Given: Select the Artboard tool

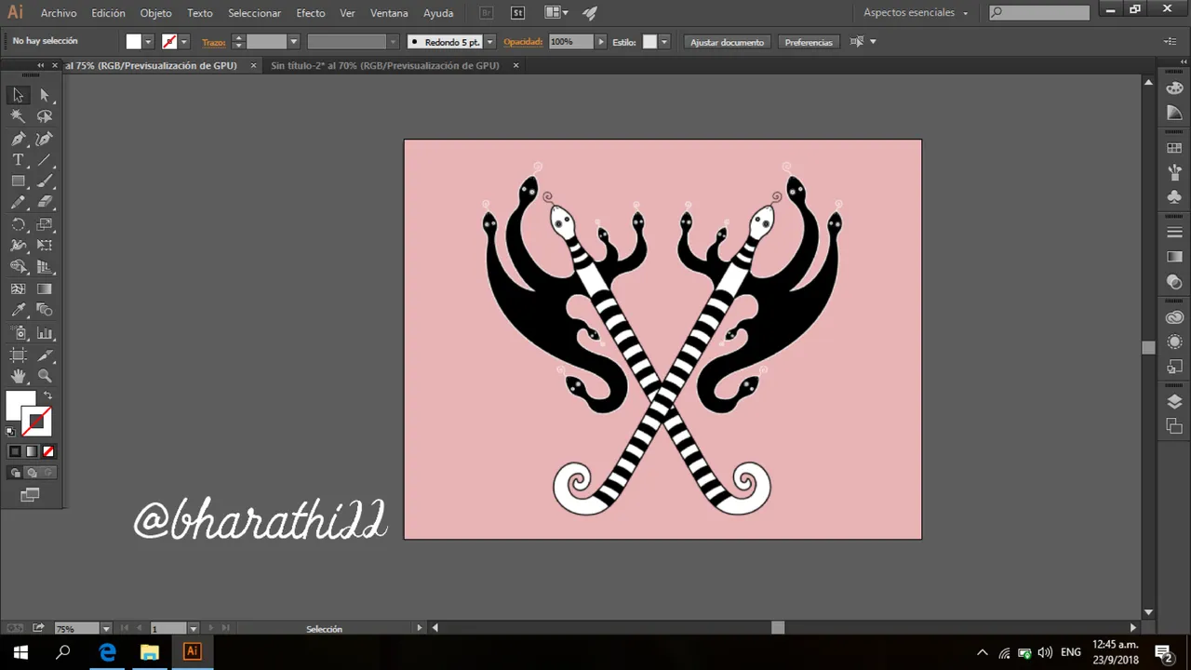Looking at the screenshot, I should [18, 355].
